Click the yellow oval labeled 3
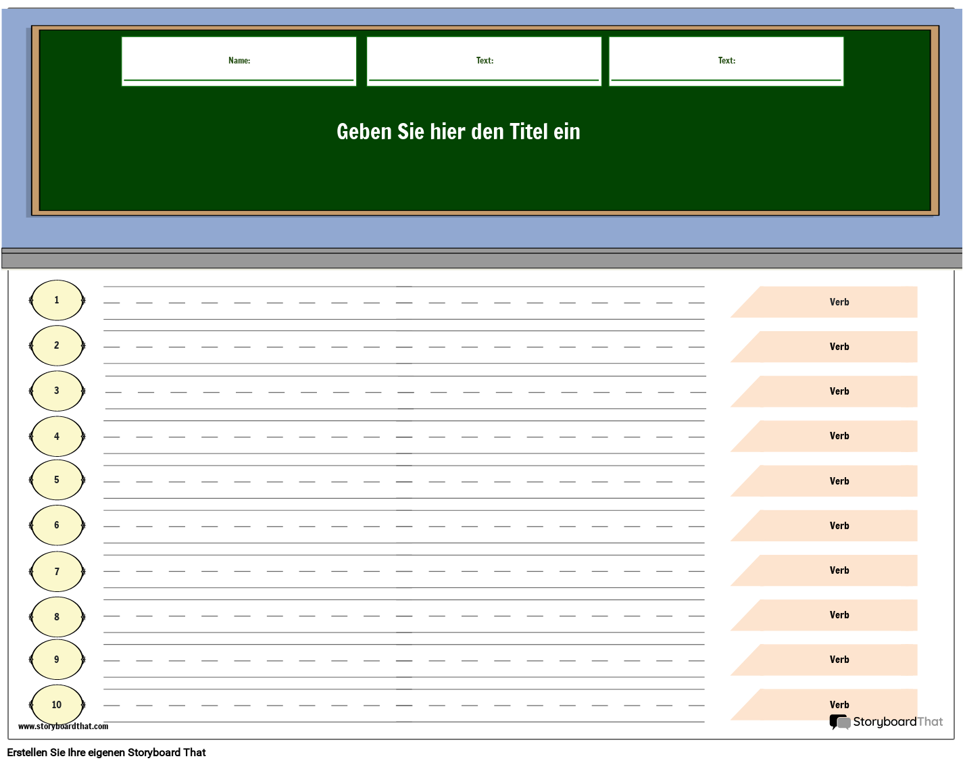963x765 pixels. pos(57,390)
